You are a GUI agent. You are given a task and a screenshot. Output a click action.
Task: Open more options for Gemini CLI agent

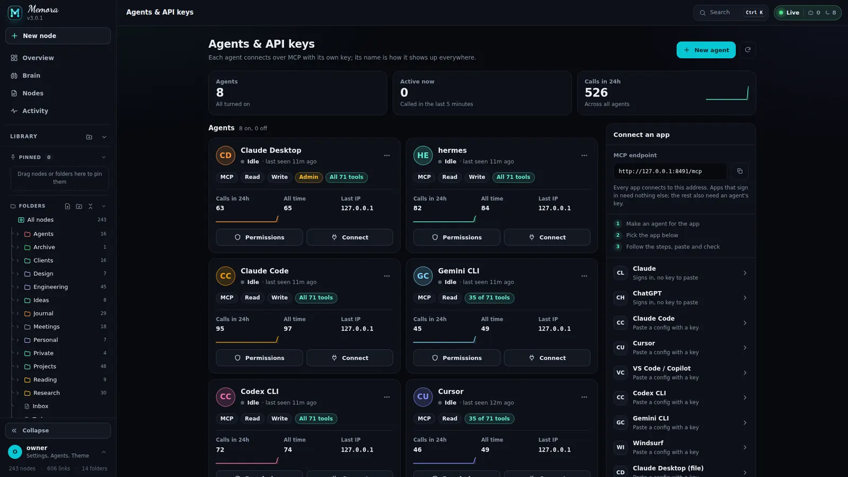point(584,276)
